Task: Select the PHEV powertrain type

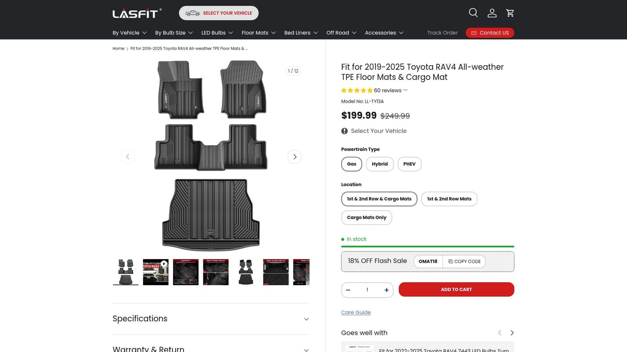Action: point(409,164)
